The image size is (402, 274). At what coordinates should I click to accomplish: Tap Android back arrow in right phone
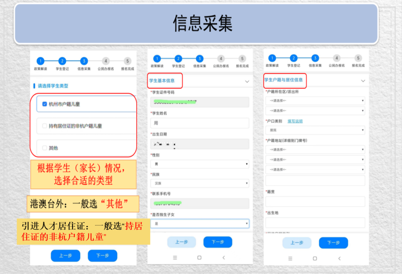pyautogui.click(x=339, y=258)
